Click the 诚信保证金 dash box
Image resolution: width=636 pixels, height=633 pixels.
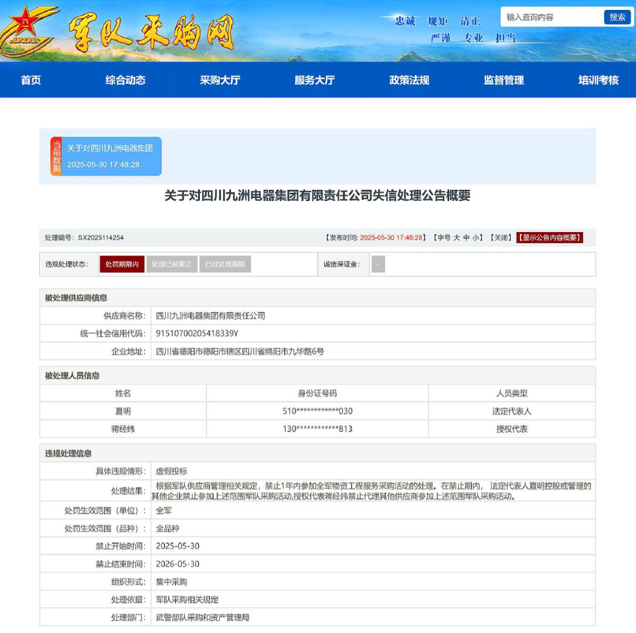pos(378,264)
